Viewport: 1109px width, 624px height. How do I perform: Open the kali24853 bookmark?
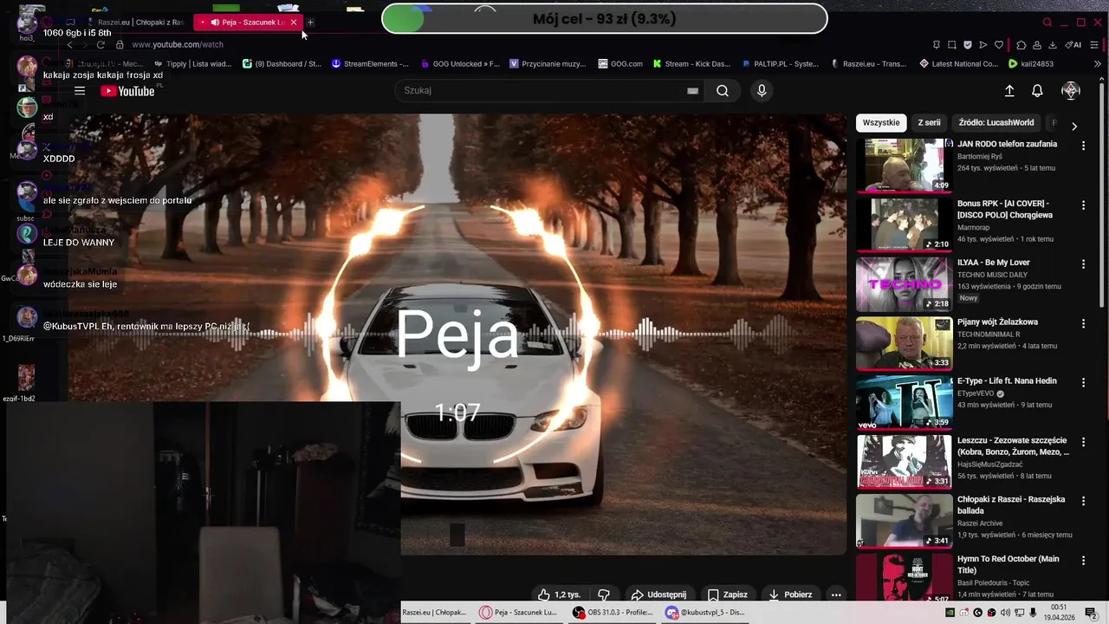tap(1031, 63)
